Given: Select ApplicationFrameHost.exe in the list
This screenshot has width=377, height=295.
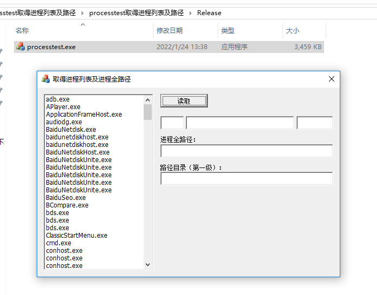Looking at the screenshot, I should [x=84, y=115].
